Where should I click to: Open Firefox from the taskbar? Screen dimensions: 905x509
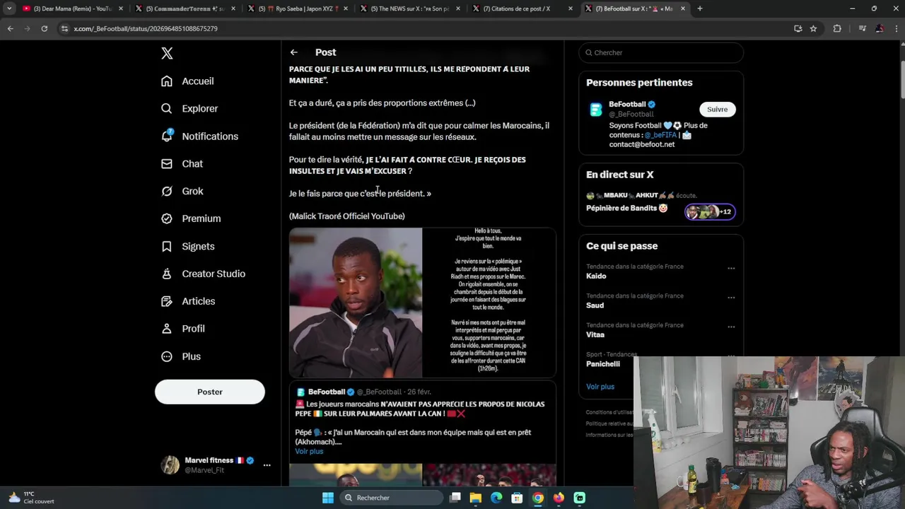click(x=559, y=498)
